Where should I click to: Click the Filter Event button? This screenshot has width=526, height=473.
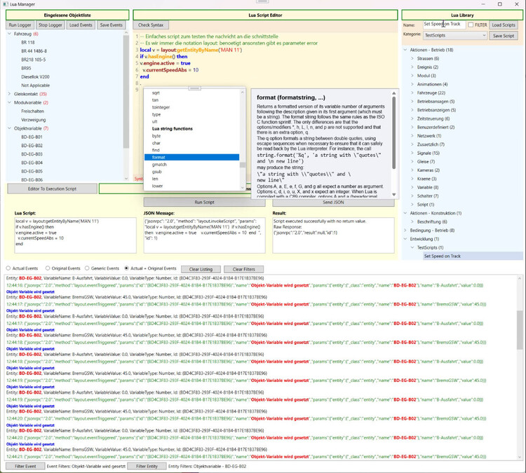pyautogui.click(x=25, y=466)
